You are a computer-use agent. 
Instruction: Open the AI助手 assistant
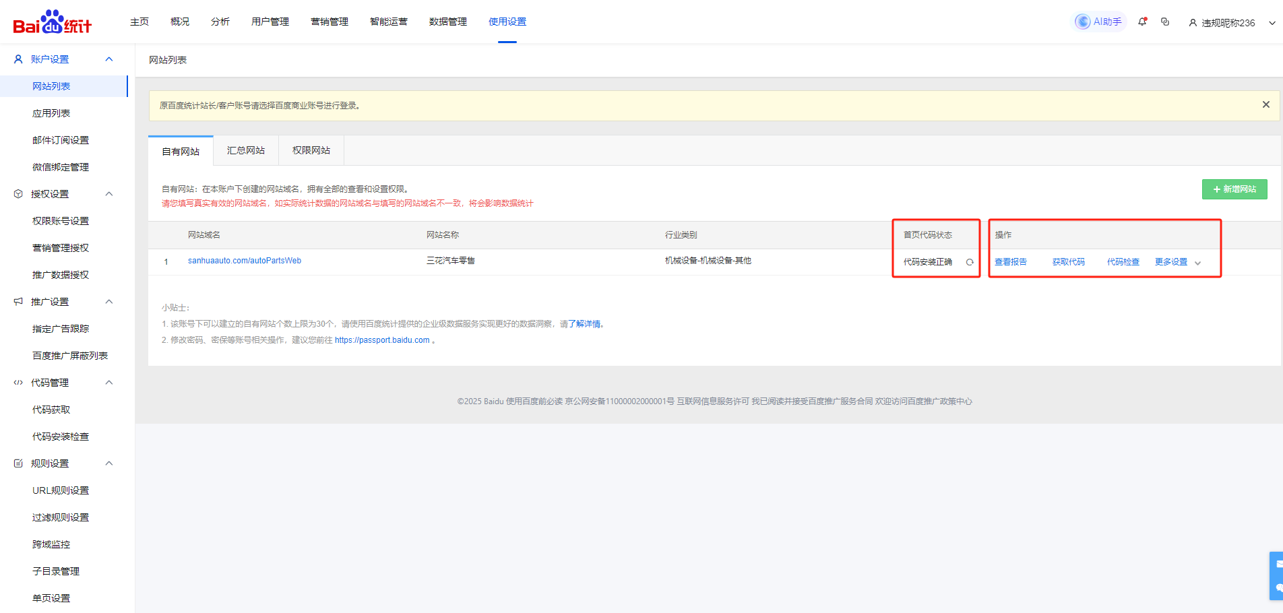1099,22
